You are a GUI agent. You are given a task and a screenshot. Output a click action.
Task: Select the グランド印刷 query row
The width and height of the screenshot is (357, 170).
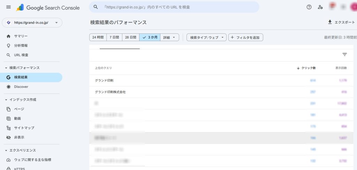(221, 80)
